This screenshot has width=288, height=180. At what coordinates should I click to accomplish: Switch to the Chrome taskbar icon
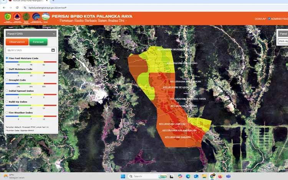tap(212, 176)
